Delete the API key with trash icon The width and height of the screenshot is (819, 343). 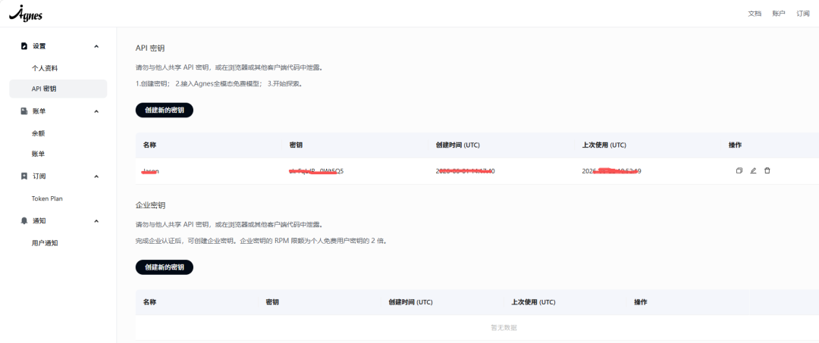(x=767, y=170)
